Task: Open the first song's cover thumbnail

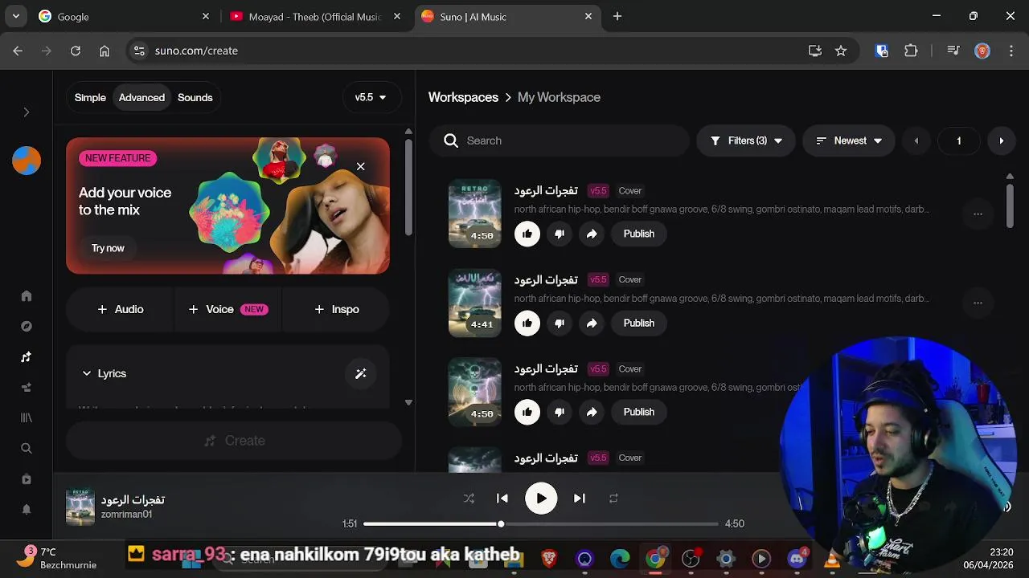Action: [474, 214]
